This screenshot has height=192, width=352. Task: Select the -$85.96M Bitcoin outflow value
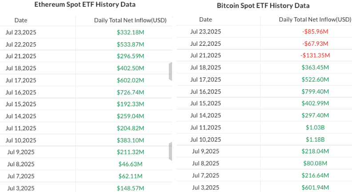[315, 31]
